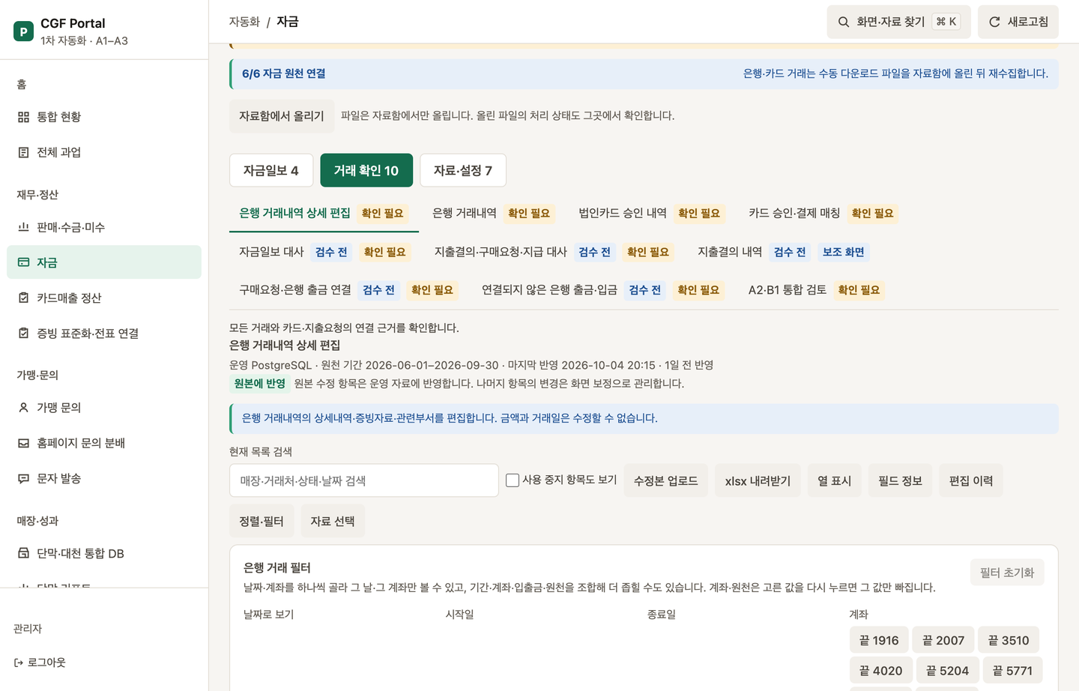Click the 로그아웃 exit icon
1079x691 pixels.
tap(19, 663)
